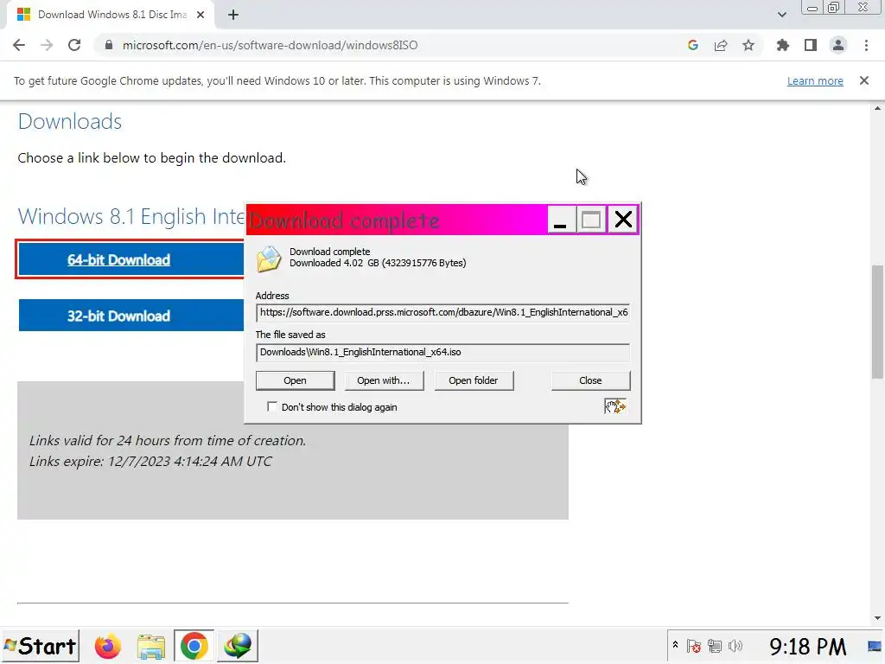Close the Download complete dialog with X

(x=623, y=220)
